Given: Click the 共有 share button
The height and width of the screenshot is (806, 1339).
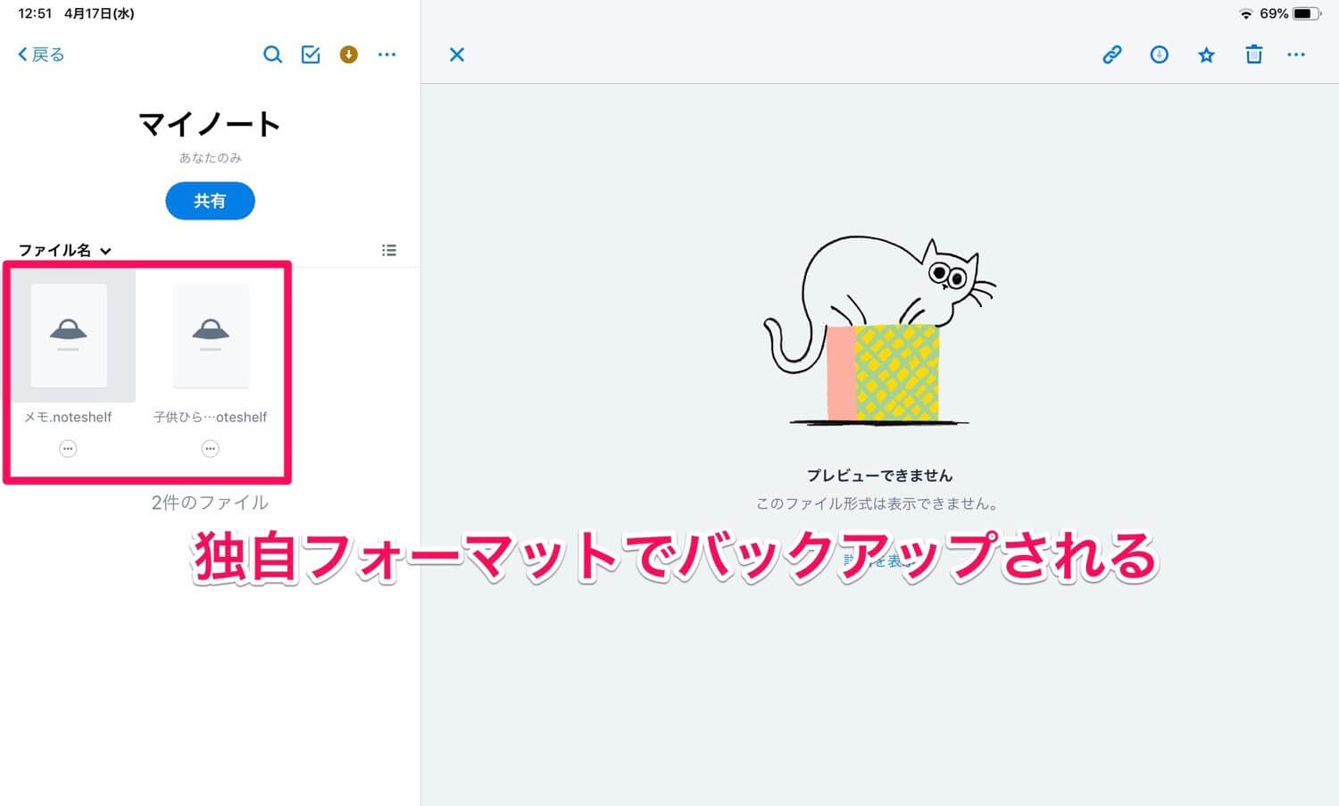Looking at the screenshot, I should pyautogui.click(x=210, y=201).
